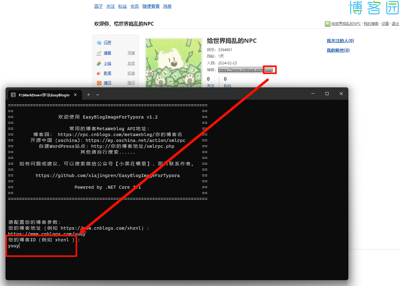Open 随便看看 in top navigation
Viewport: 405px width, 286px height.
tap(151, 6)
